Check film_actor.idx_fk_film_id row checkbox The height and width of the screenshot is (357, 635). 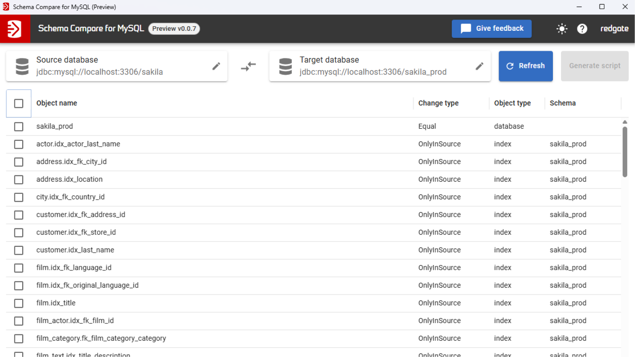[x=19, y=321]
